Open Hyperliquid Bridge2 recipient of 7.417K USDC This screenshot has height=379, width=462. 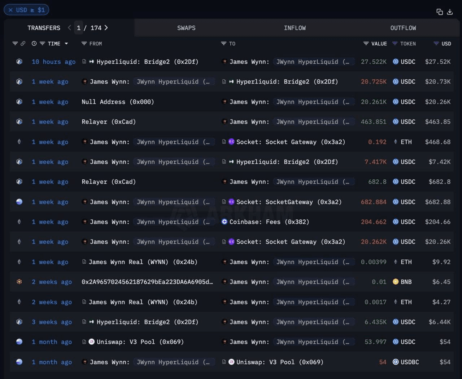pos(287,162)
